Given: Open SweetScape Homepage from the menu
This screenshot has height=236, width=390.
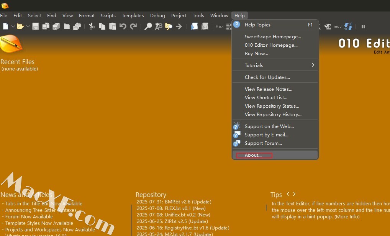Looking at the screenshot, I should pyautogui.click(x=275, y=36).
